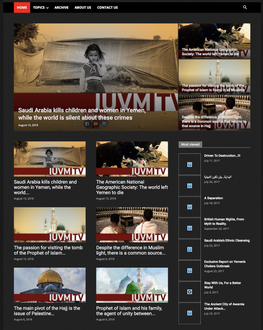This screenshot has width=263, height=330.
Task: Click placeholder icon beside Driven To Destruction
Action: click(189, 165)
